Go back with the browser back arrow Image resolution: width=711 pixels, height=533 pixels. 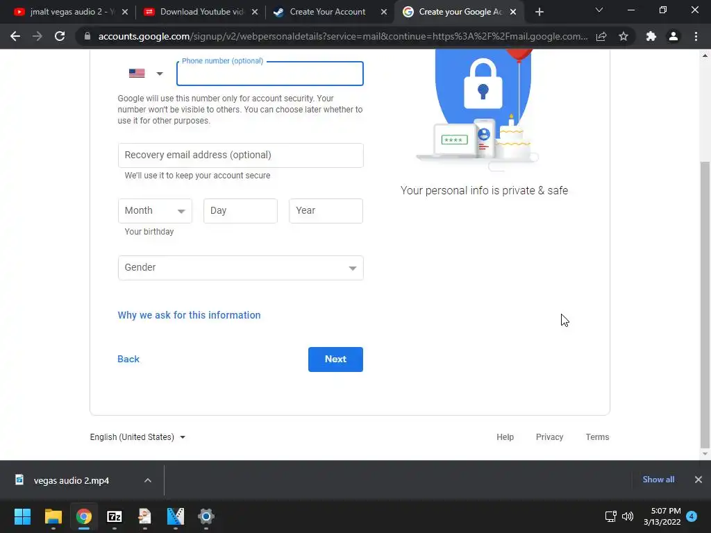[x=15, y=36]
